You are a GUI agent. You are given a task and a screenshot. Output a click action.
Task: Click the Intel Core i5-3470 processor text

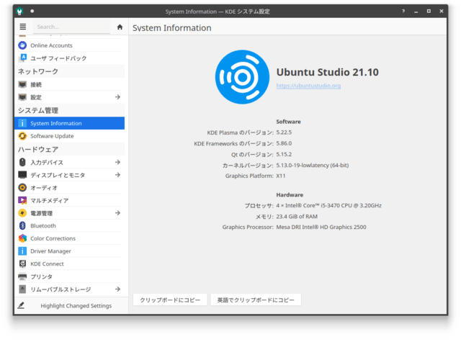[328, 206]
